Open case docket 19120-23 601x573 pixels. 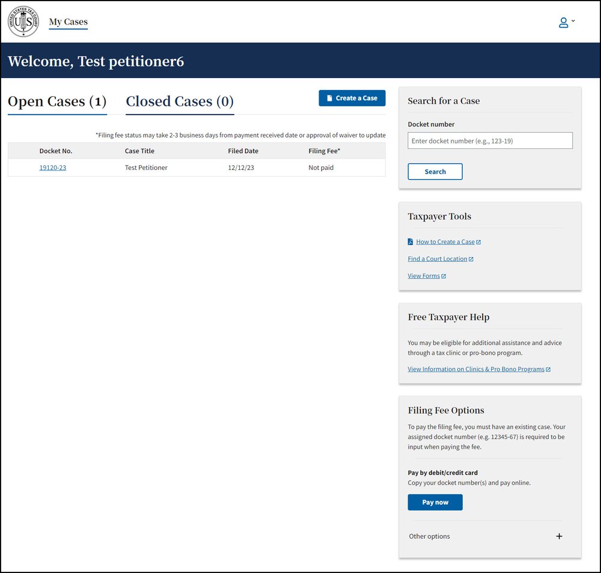[x=52, y=168]
